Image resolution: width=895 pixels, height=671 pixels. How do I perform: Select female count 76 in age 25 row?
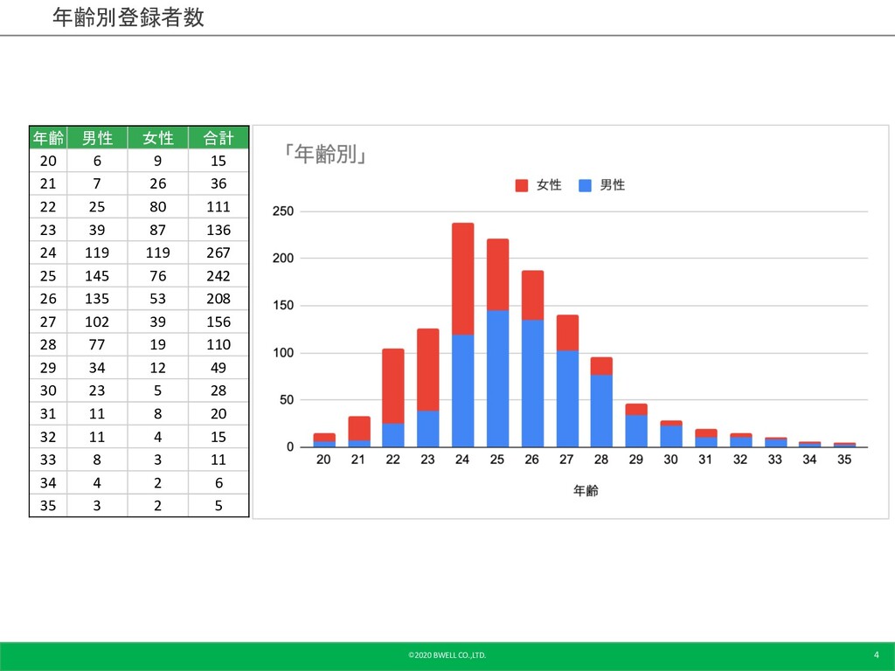coord(157,275)
